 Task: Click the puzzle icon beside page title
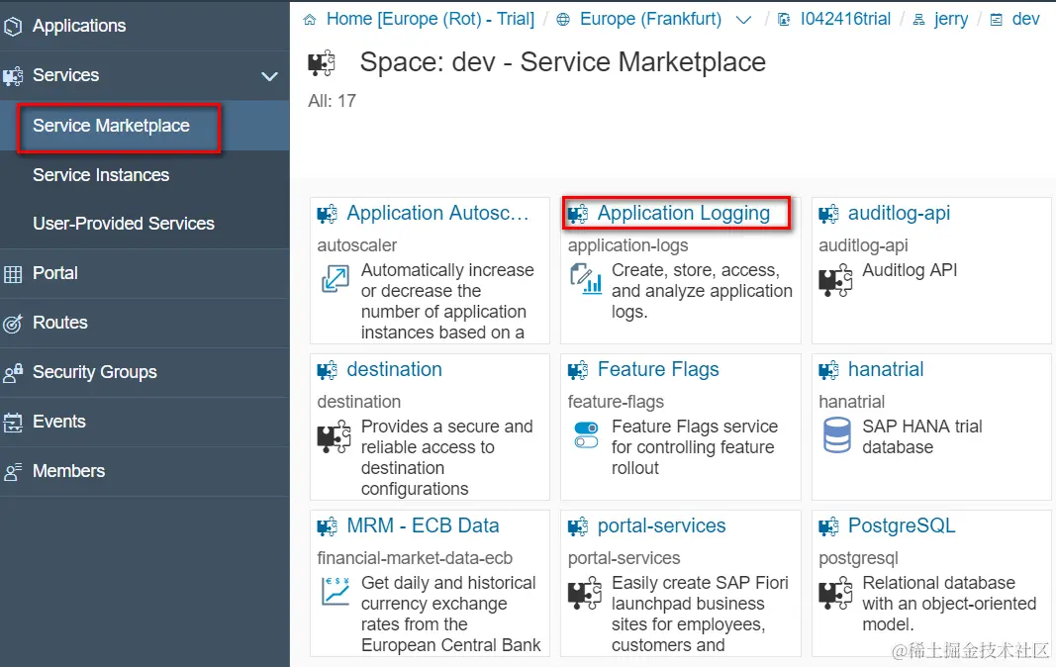[322, 62]
